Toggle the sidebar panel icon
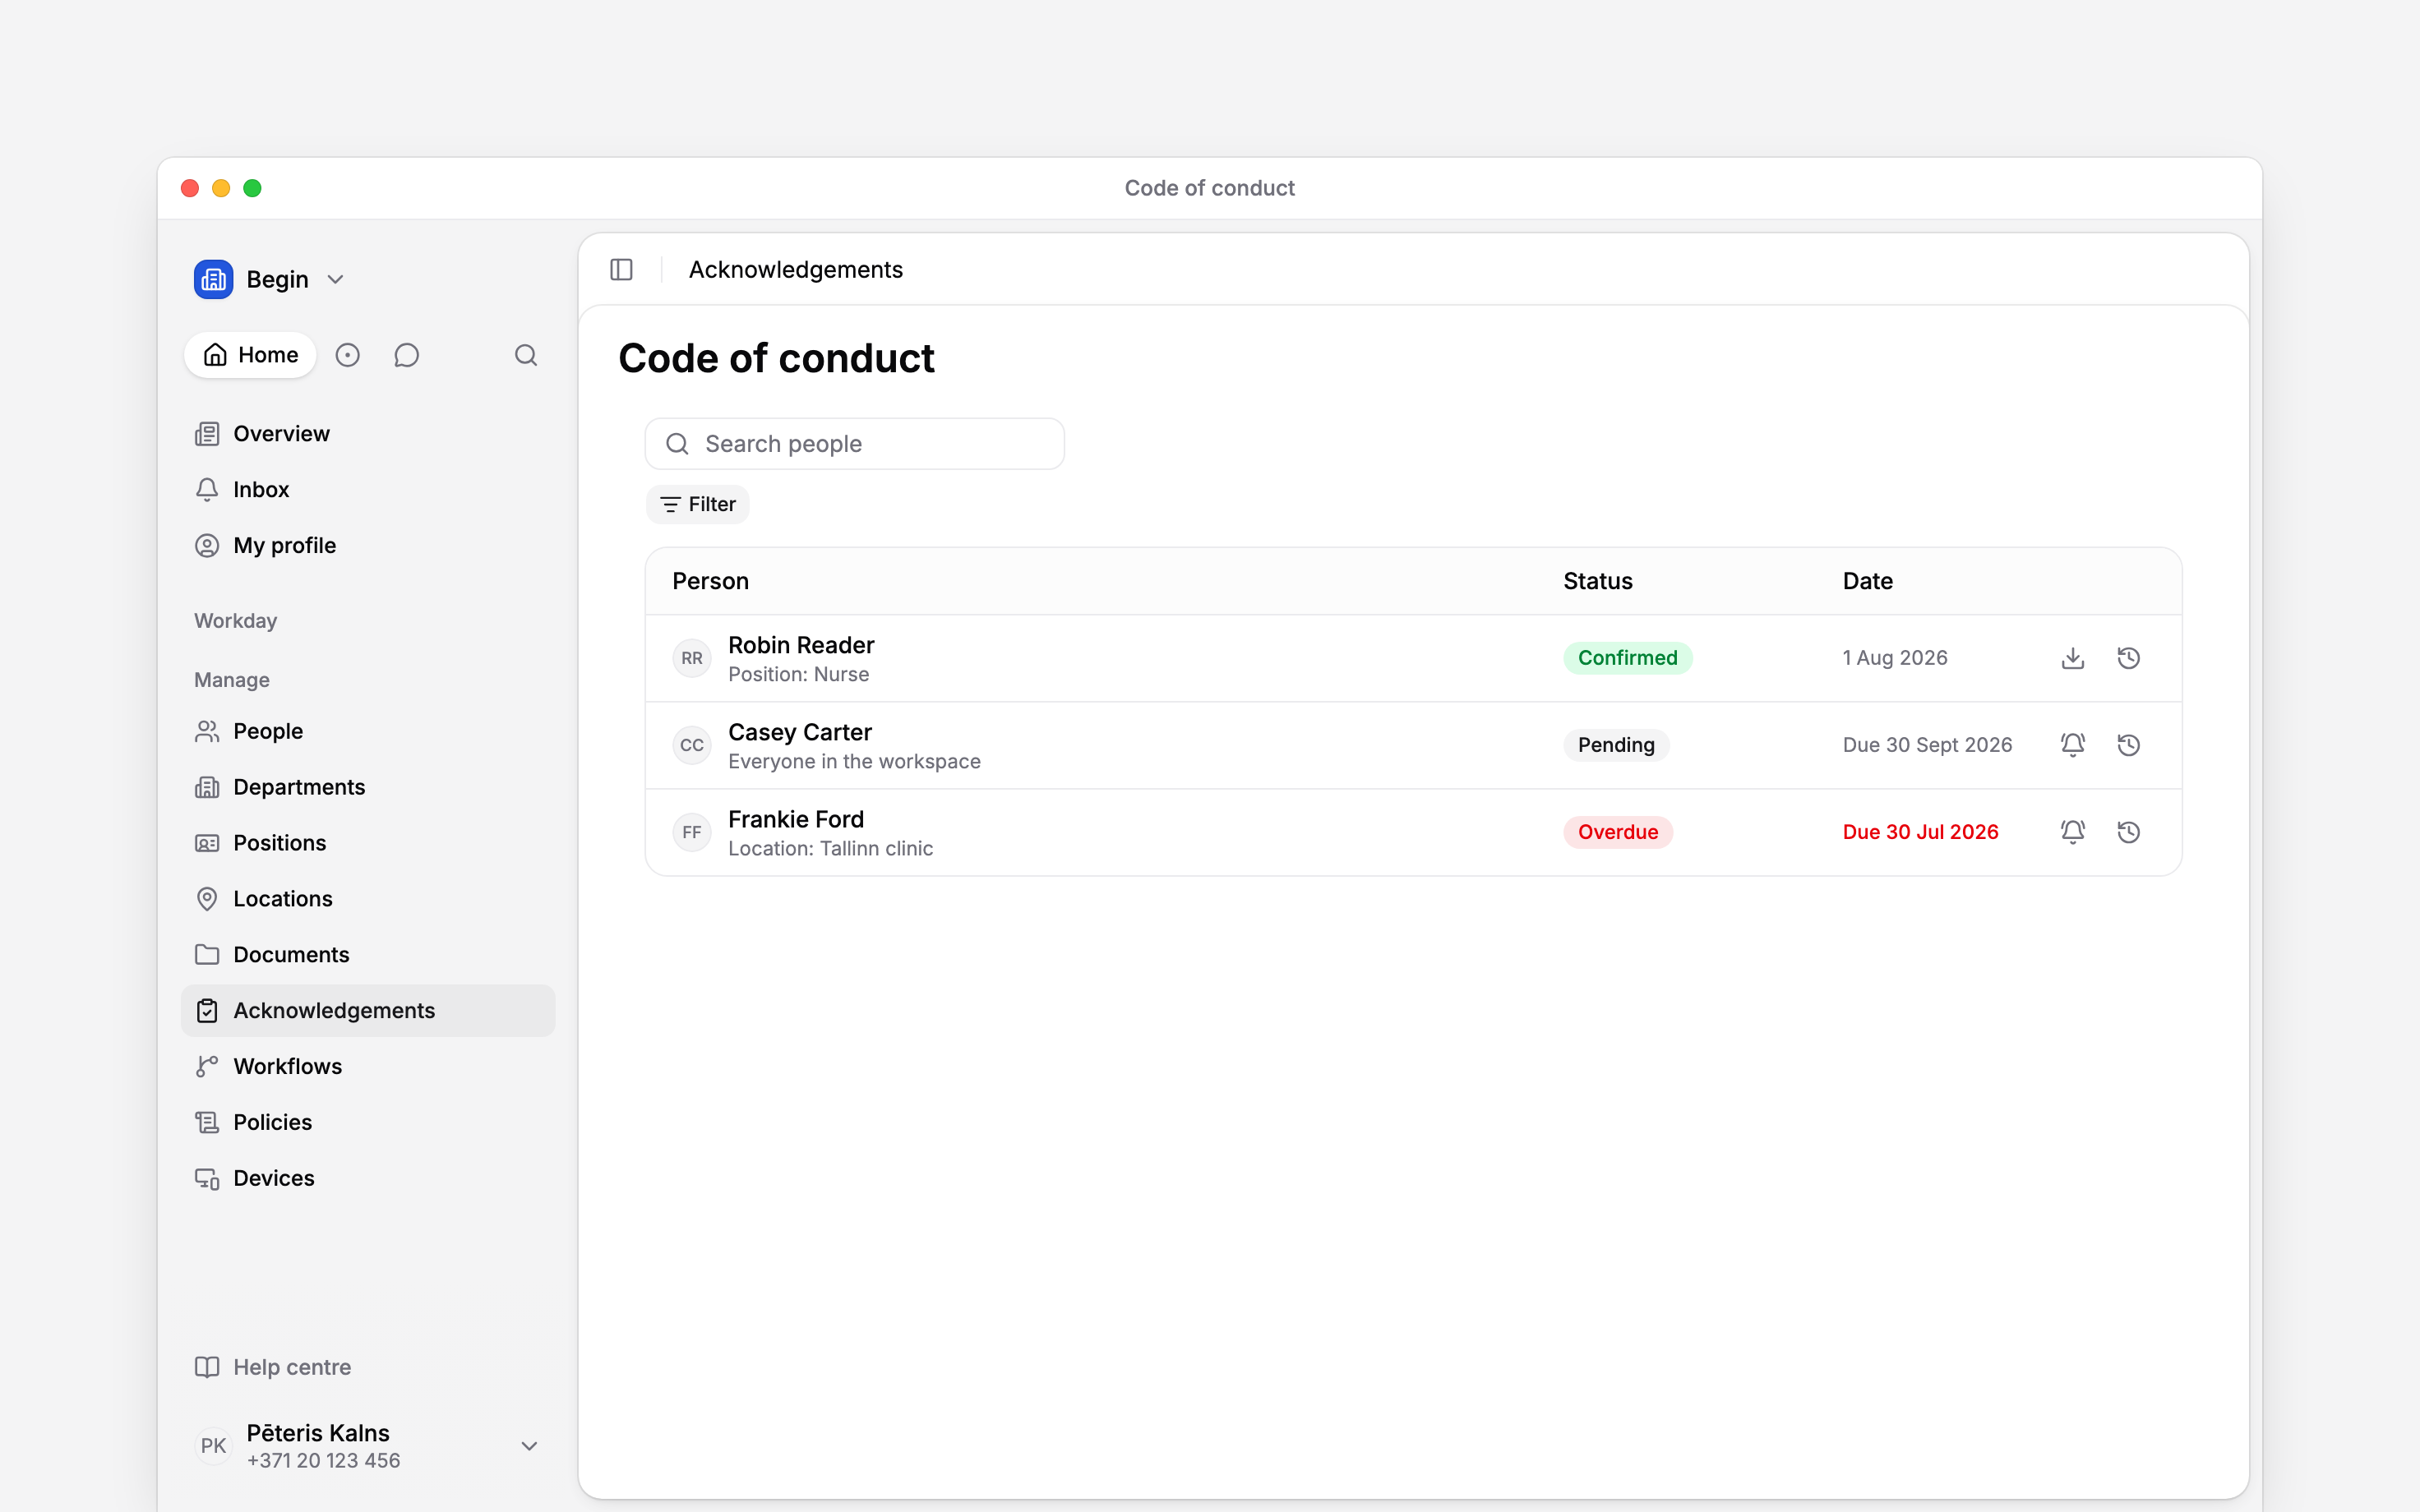The image size is (2420, 1512). click(621, 270)
